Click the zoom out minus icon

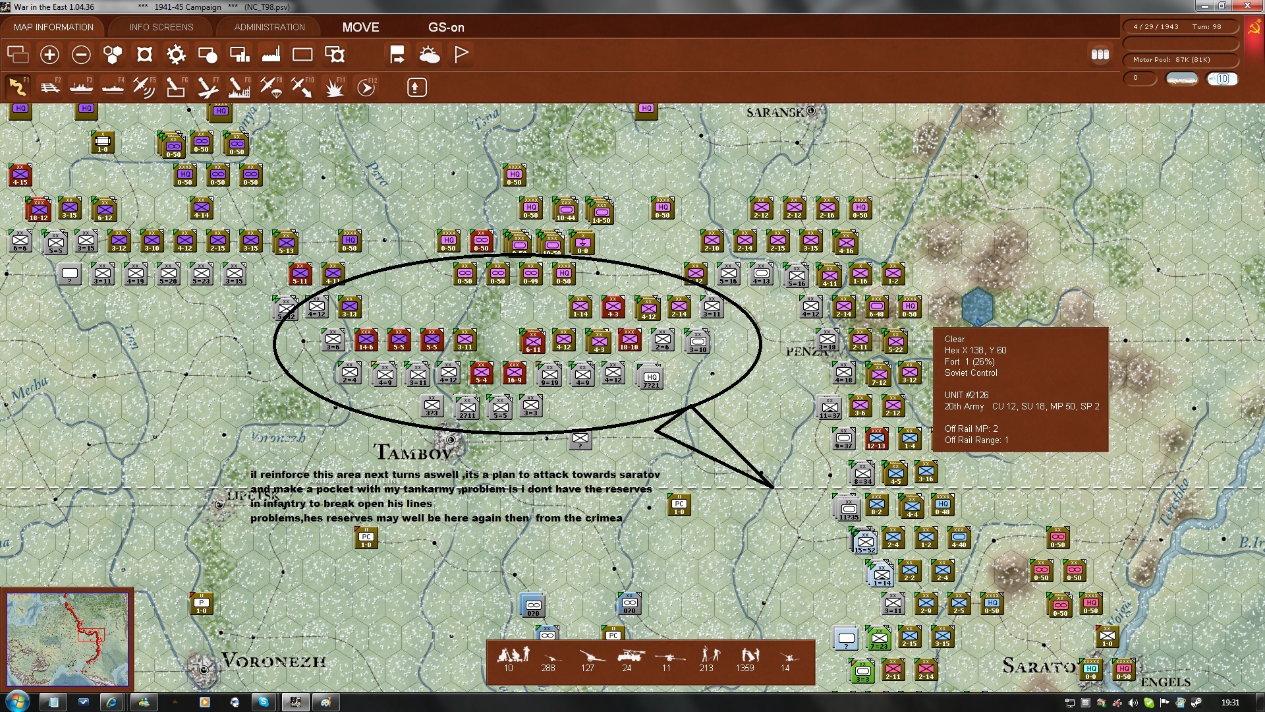tap(81, 55)
